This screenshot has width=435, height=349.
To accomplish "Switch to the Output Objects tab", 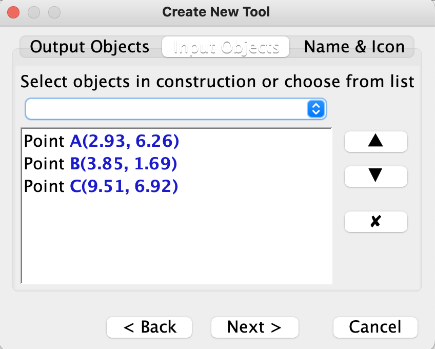I will click(x=90, y=47).
